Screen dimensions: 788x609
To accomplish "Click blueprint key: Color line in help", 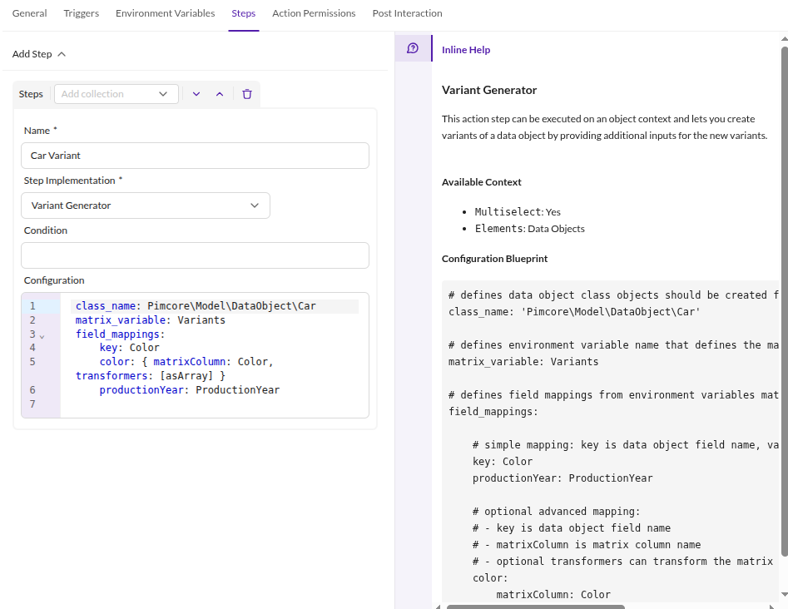I will pos(502,461).
